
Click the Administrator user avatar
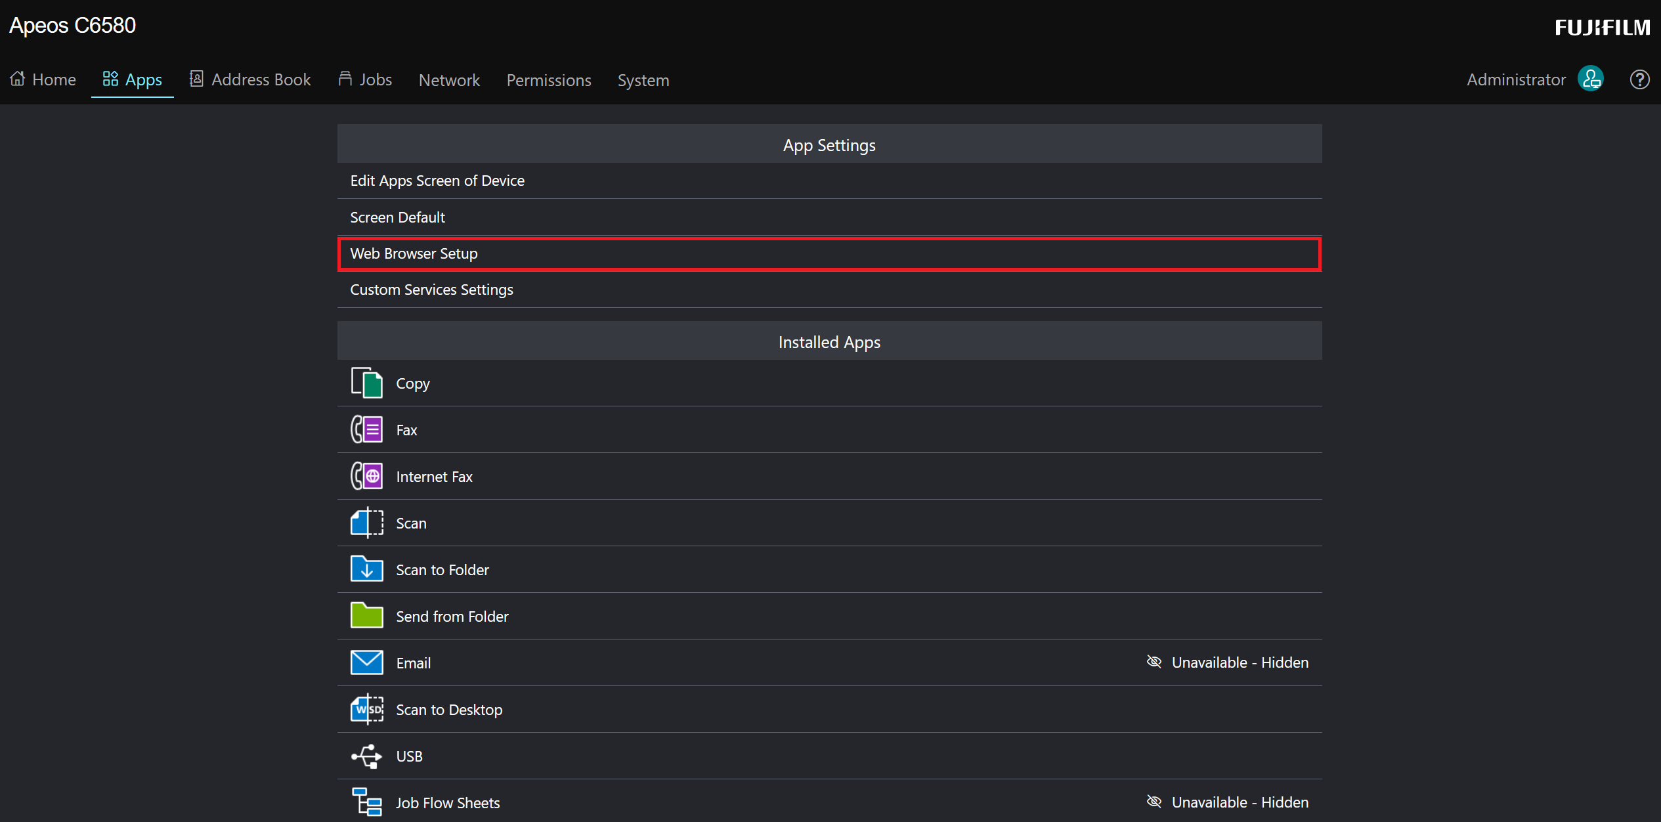click(x=1590, y=79)
